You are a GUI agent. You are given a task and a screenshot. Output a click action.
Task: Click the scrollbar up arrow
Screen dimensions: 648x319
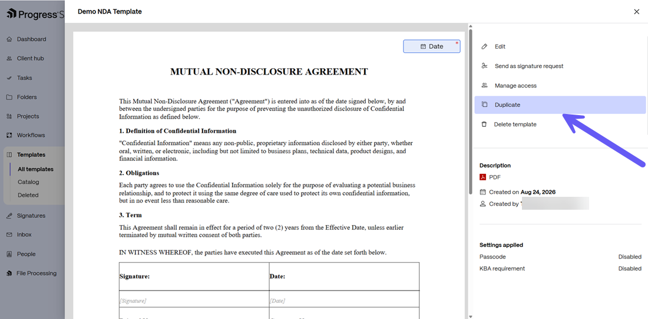pyautogui.click(x=470, y=26)
